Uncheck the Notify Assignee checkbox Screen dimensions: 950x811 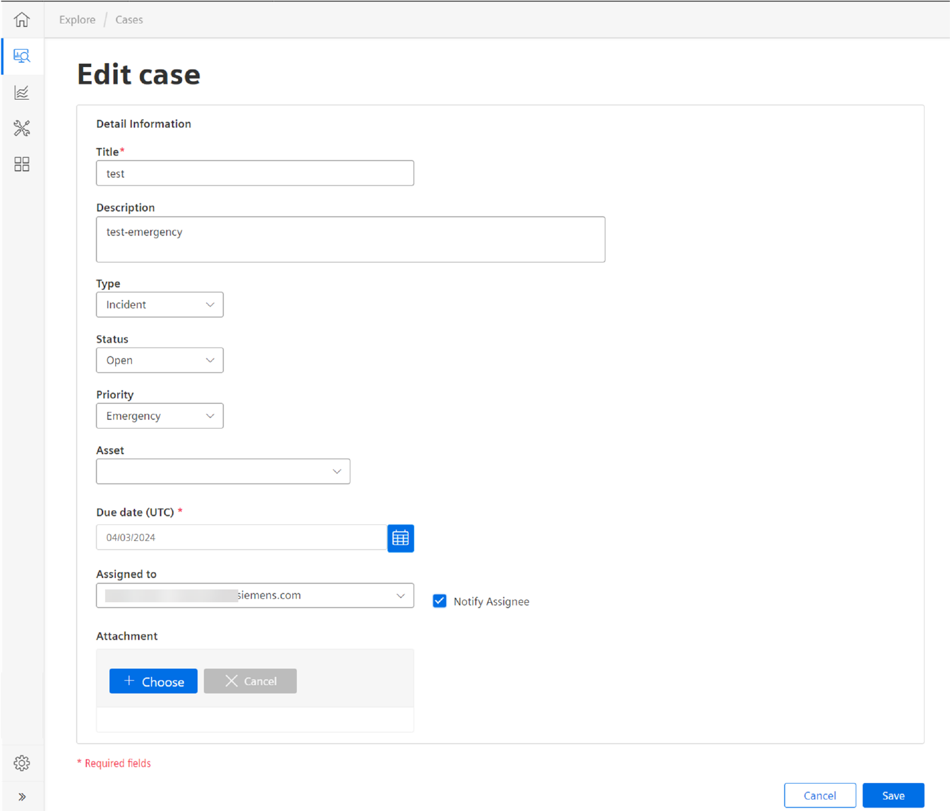[439, 601]
